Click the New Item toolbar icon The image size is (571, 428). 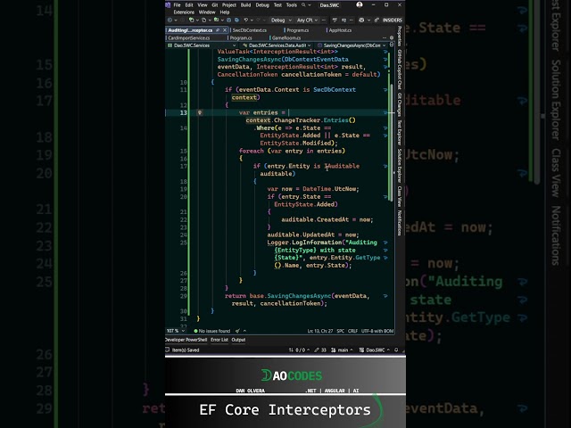pos(191,20)
